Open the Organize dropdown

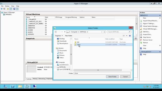(59, 36)
